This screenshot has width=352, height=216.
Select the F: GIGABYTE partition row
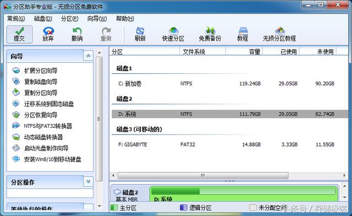pyautogui.click(x=230, y=144)
